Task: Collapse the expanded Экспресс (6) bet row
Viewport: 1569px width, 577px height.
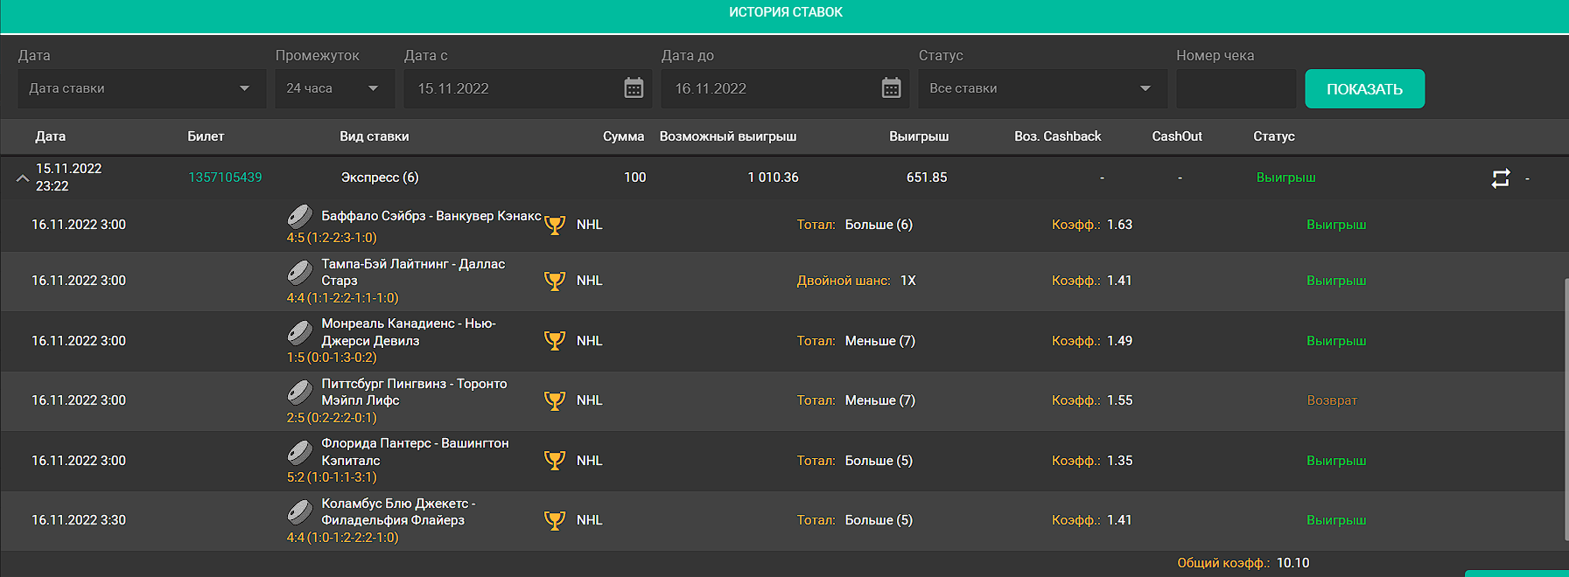Action: 23,178
